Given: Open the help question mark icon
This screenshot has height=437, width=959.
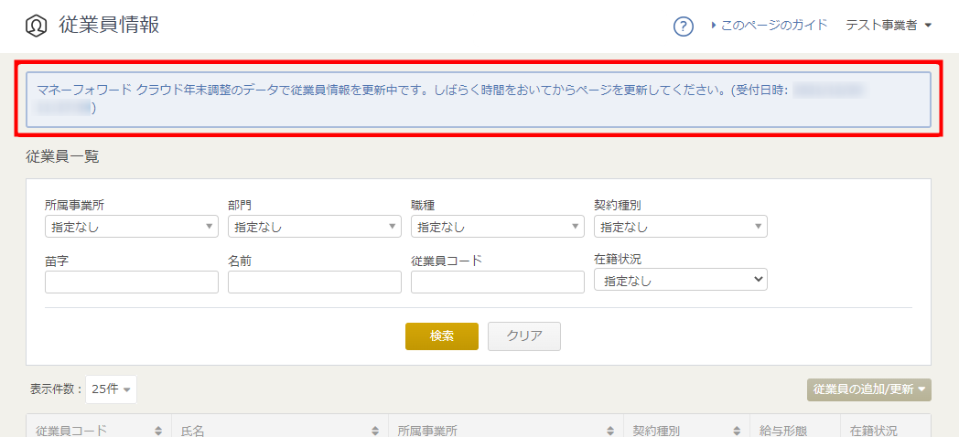Looking at the screenshot, I should [x=683, y=27].
